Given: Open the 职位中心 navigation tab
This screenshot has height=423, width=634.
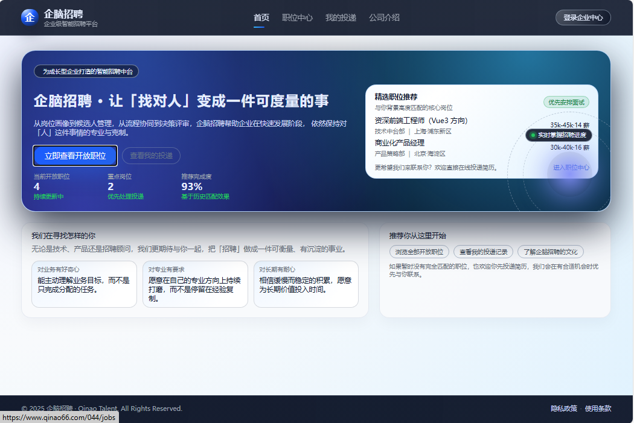Looking at the screenshot, I should coord(297,17).
